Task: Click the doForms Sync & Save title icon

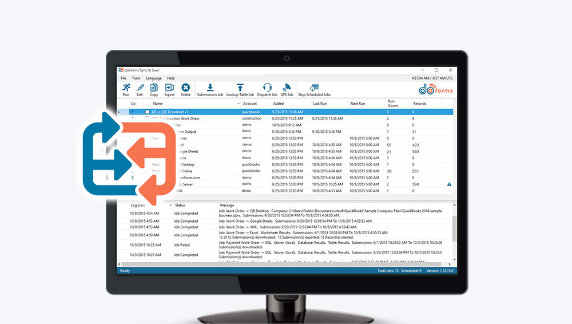Action: [121, 70]
